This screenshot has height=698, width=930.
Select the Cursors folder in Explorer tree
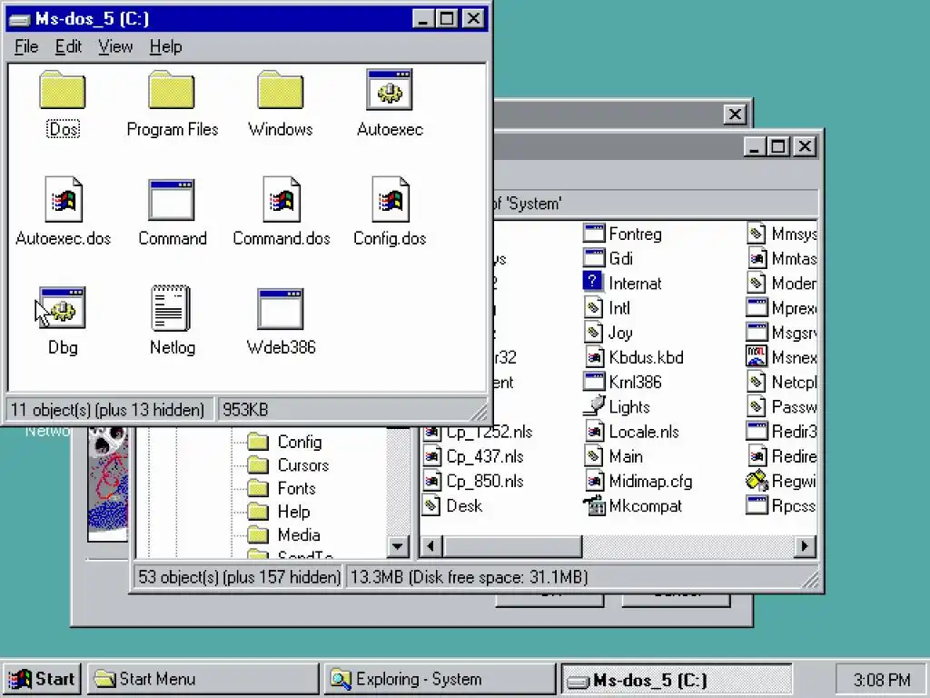[x=288, y=465]
